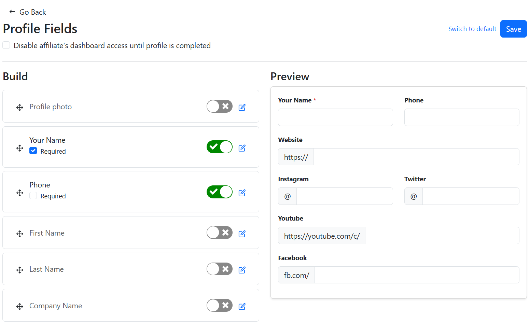Click the move handle for Company Name

coord(20,307)
